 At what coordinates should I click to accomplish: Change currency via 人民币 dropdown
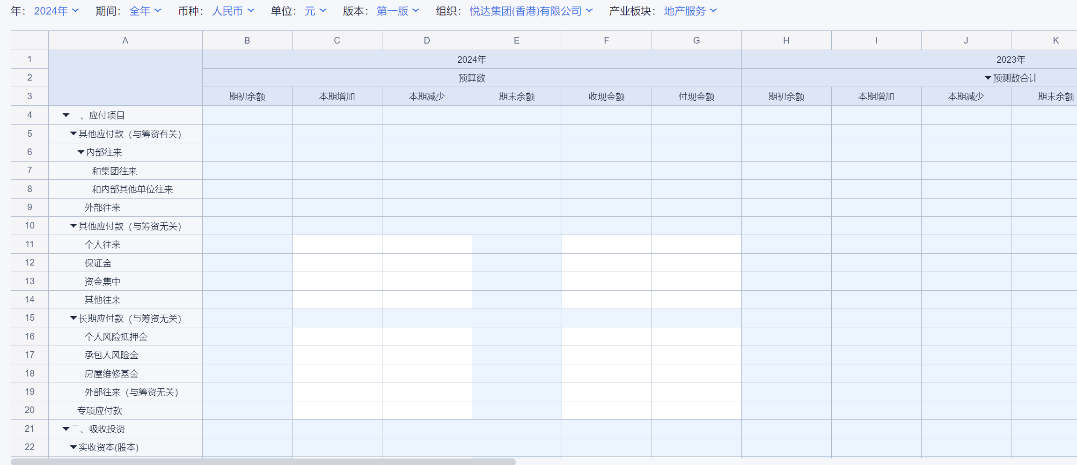tap(233, 11)
